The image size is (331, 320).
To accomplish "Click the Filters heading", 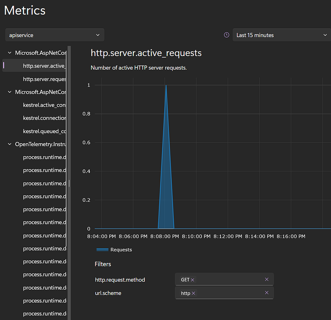I will (x=103, y=264).
